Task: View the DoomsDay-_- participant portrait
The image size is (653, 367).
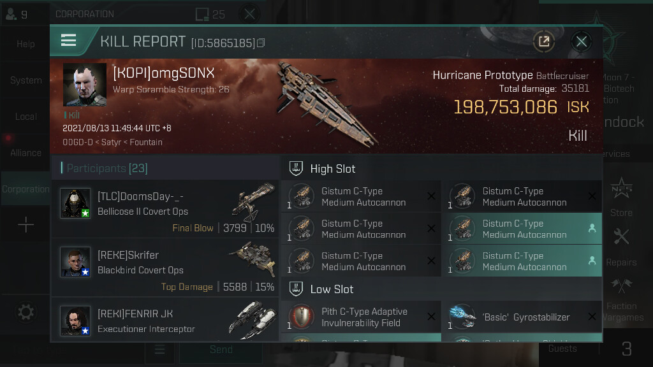Action: click(x=75, y=203)
